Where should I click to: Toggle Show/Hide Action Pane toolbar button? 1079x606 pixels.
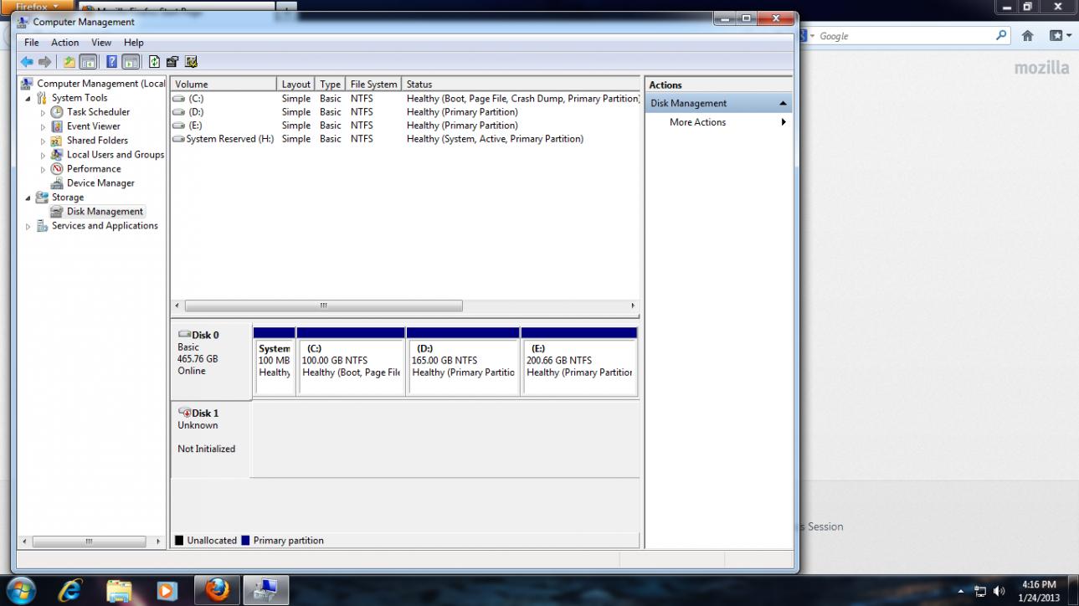click(131, 62)
